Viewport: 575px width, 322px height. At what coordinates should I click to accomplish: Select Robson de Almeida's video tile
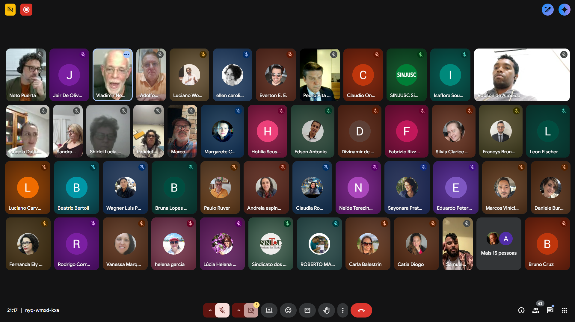pos(522,75)
